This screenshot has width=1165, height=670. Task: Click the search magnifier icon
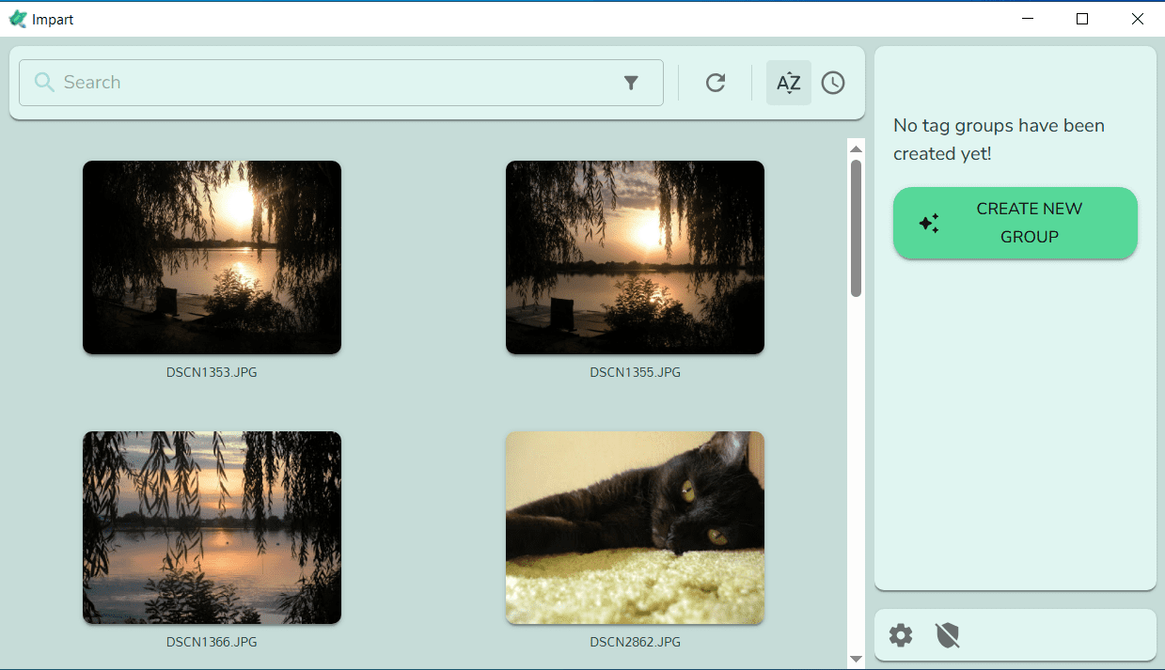coord(43,83)
